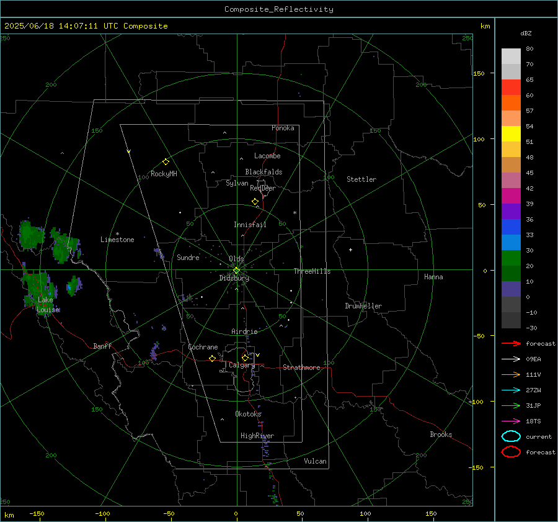Screen dimensions: 558x522
Task: Click the Blackfalds city label
Action: click(263, 172)
